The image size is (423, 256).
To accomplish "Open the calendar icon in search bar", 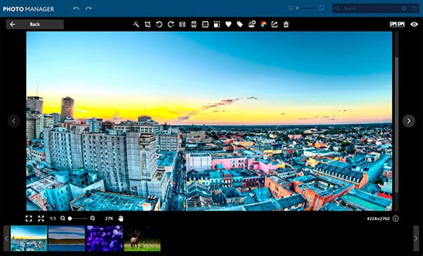I will (x=414, y=9).
